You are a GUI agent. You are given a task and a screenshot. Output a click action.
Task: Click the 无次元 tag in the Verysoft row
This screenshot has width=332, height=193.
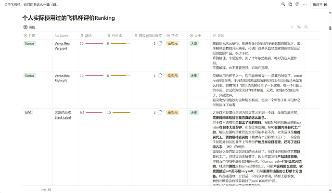tap(172, 43)
